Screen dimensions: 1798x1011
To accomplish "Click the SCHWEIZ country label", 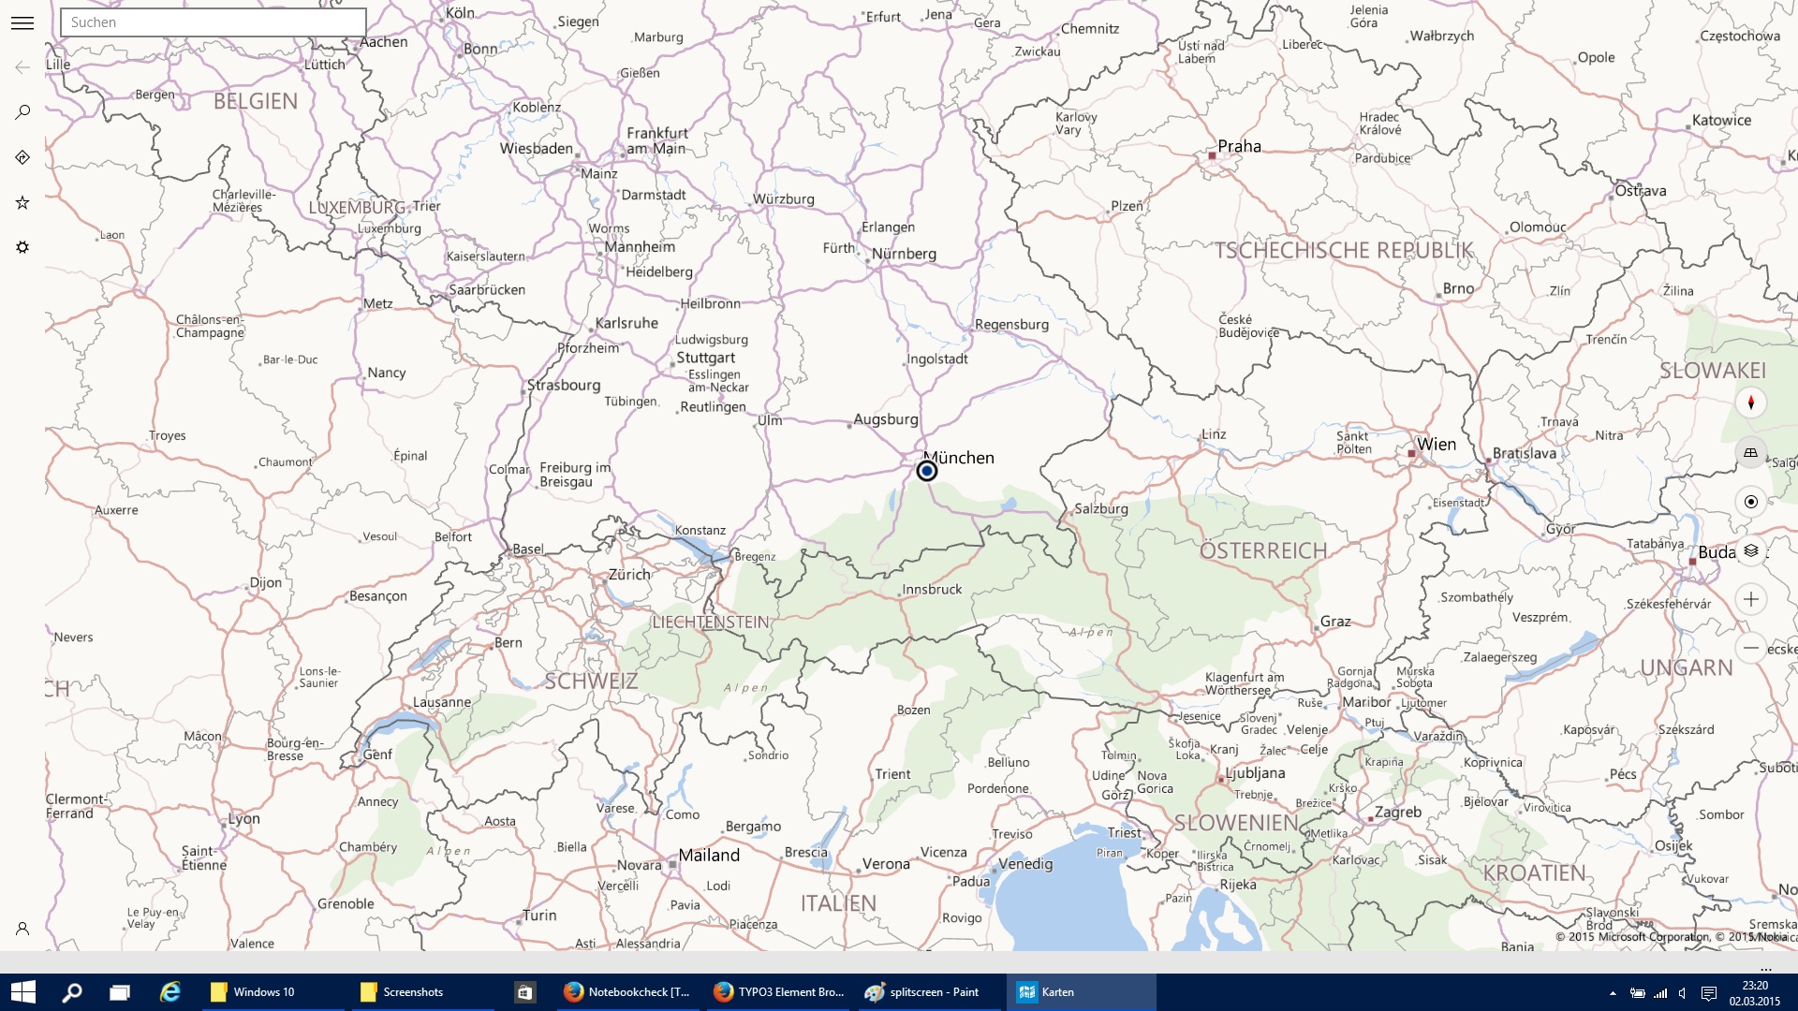I will click(591, 681).
